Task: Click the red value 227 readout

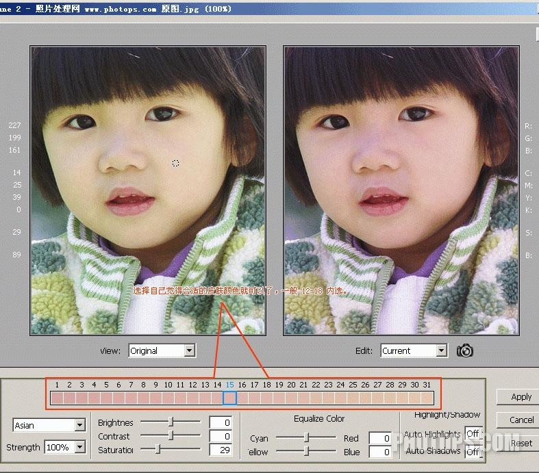Action: pos(14,125)
